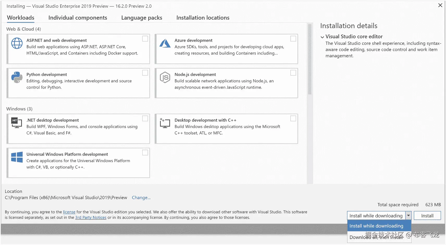Open the 3rd Party Notices link
The height and width of the screenshot is (245, 446).
coord(91,217)
